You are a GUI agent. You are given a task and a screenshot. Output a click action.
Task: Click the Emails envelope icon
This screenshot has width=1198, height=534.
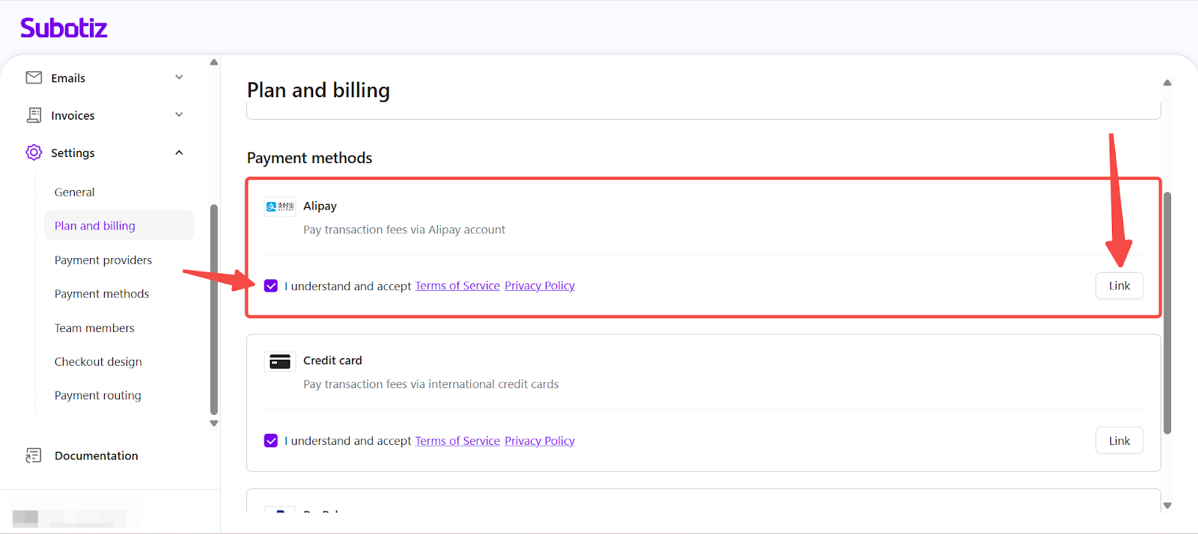click(x=34, y=78)
